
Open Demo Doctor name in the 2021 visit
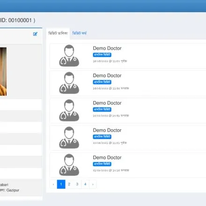pos(107,130)
